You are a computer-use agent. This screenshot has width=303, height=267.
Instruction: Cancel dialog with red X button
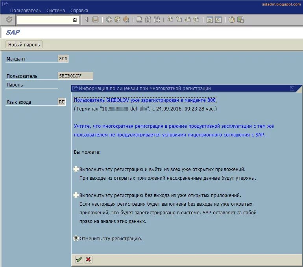[88, 260]
